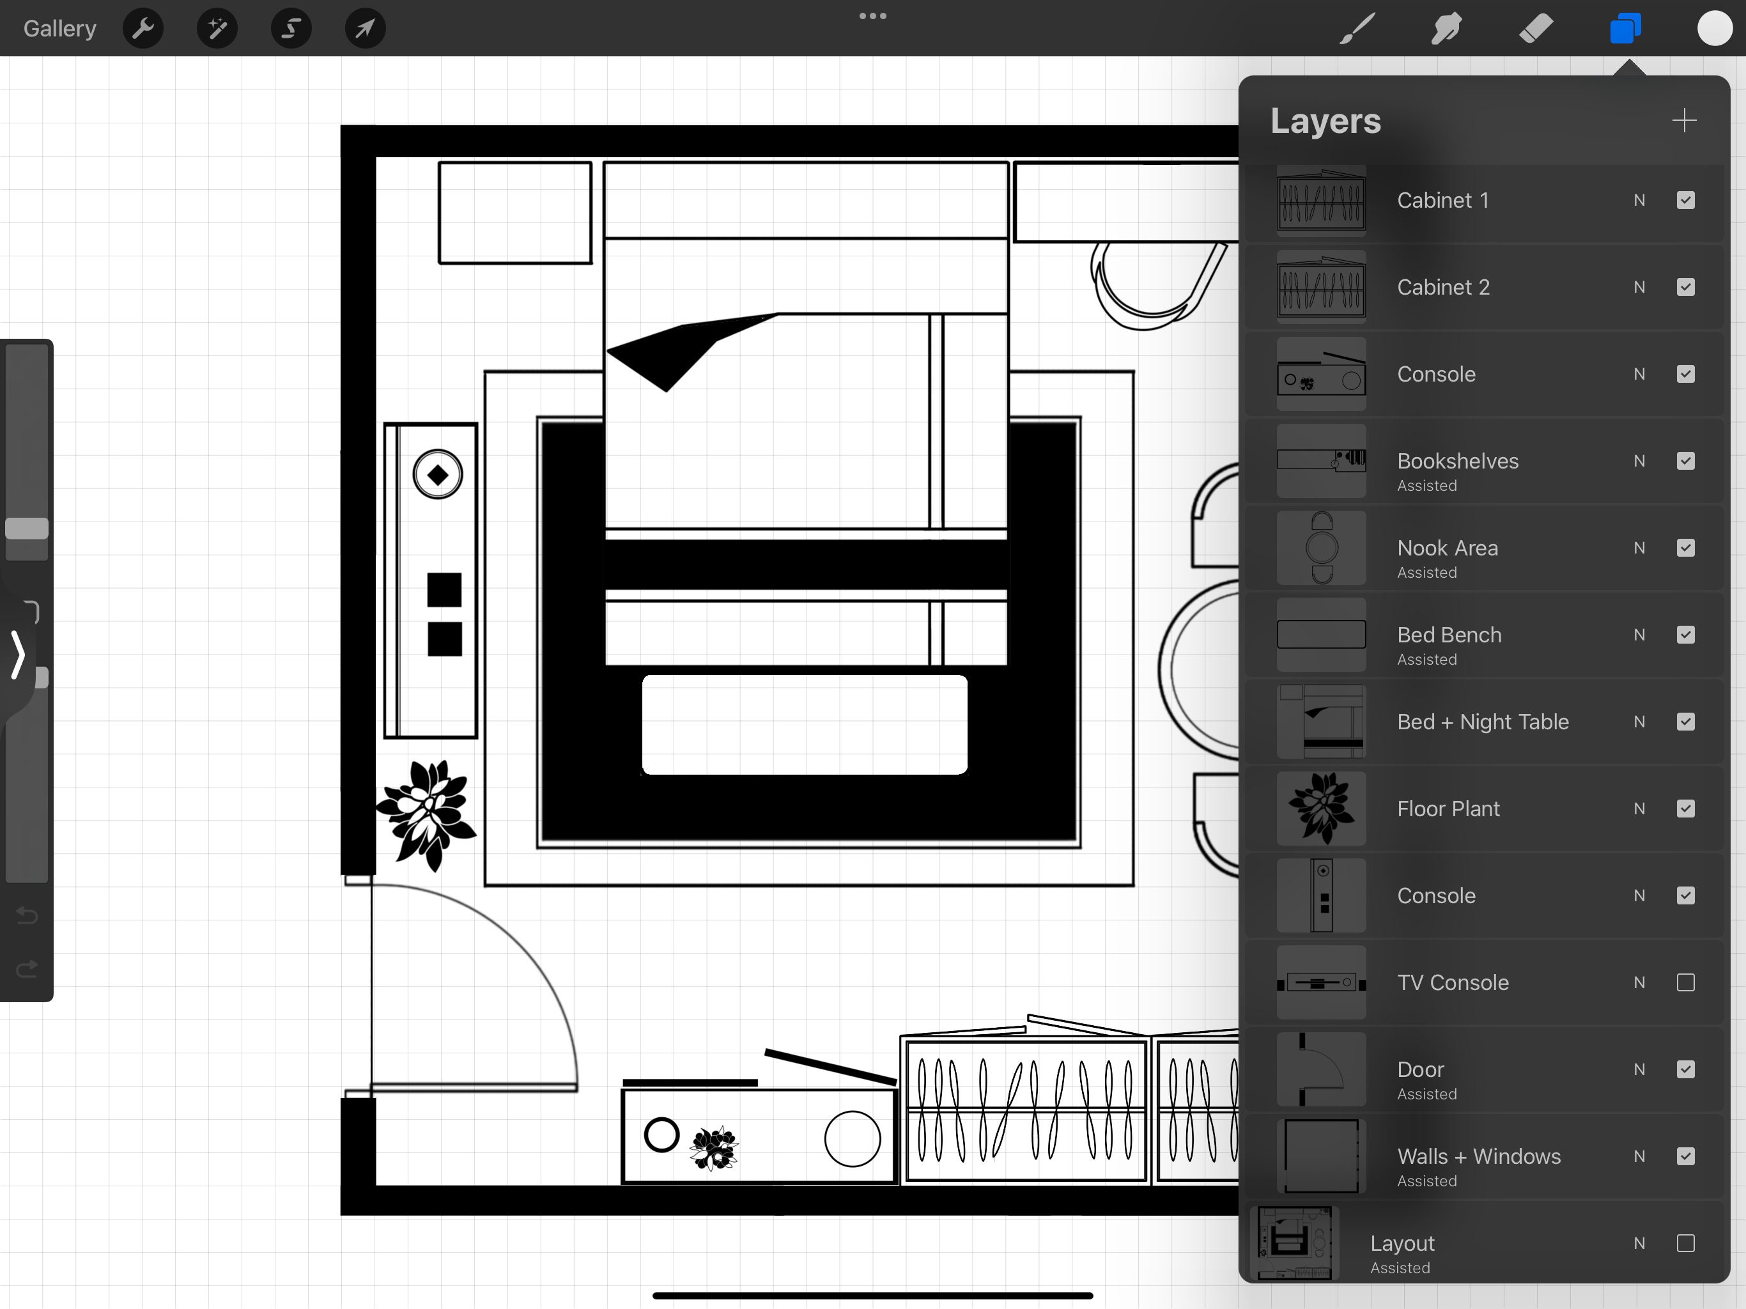Image resolution: width=1746 pixels, height=1309 pixels.
Task: Select the Eraser tool
Action: tap(1536, 28)
